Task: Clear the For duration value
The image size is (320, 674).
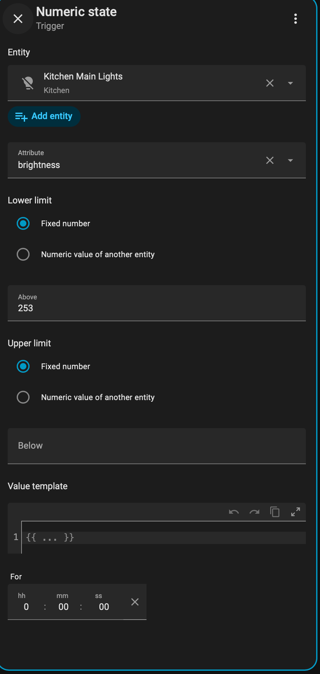Action: tap(135, 602)
